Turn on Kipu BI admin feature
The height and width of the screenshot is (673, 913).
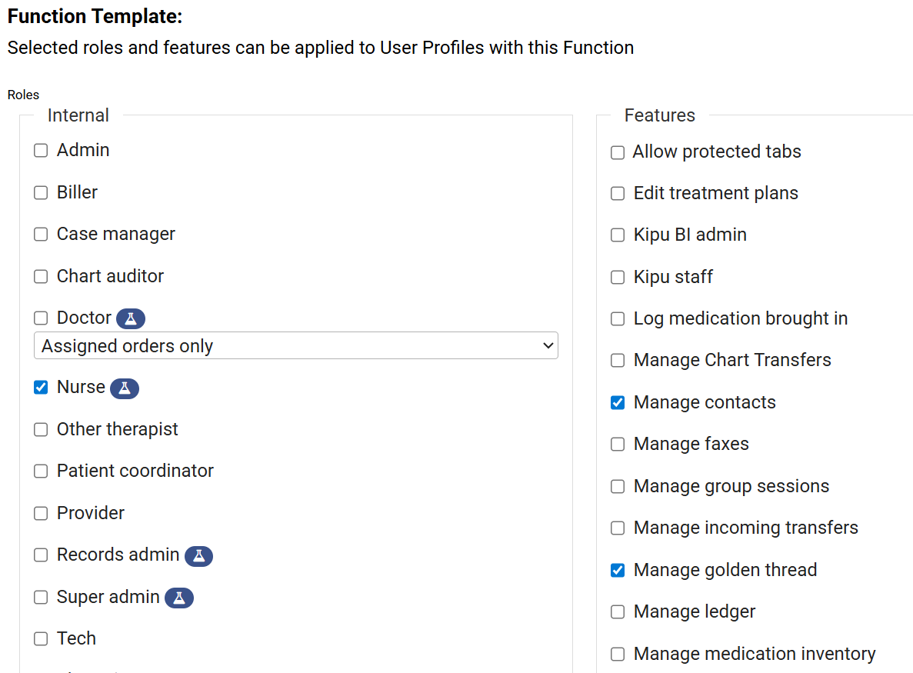tap(618, 235)
